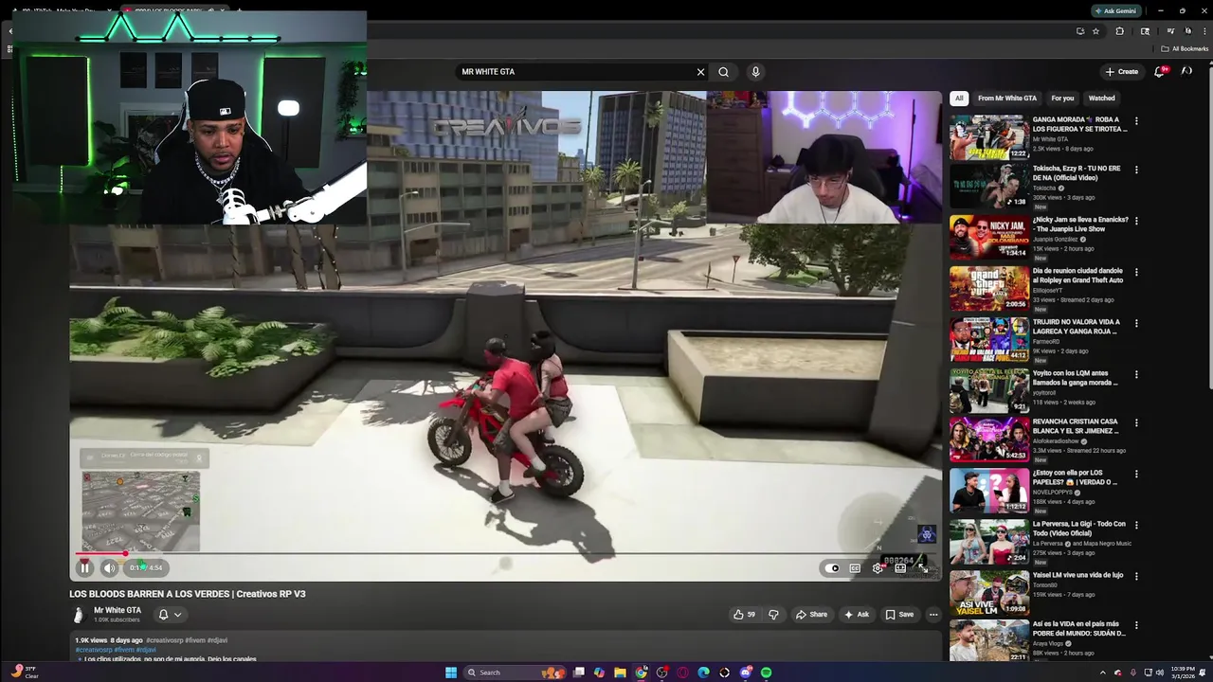The height and width of the screenshot is (682, 1213).
Task: Open Microsoft Edge from taskbar
Action: pyautogui.click(x=703, y=673)
